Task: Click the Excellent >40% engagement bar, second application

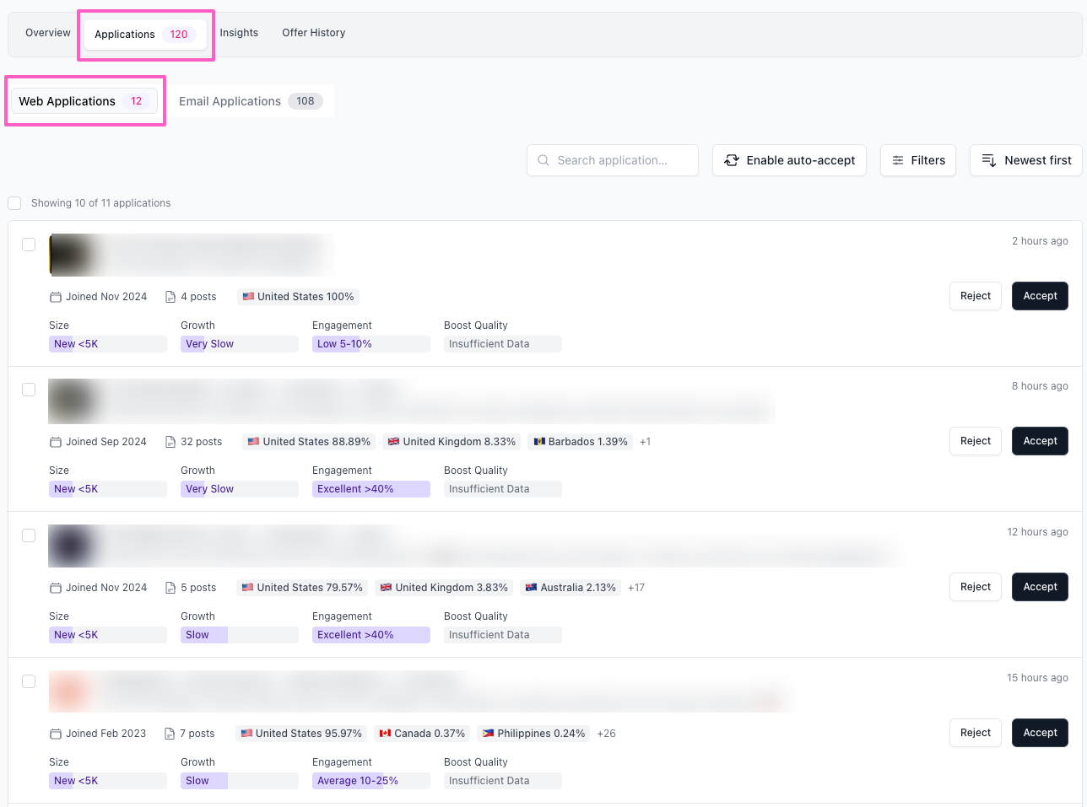Action: tap(370, 489)
